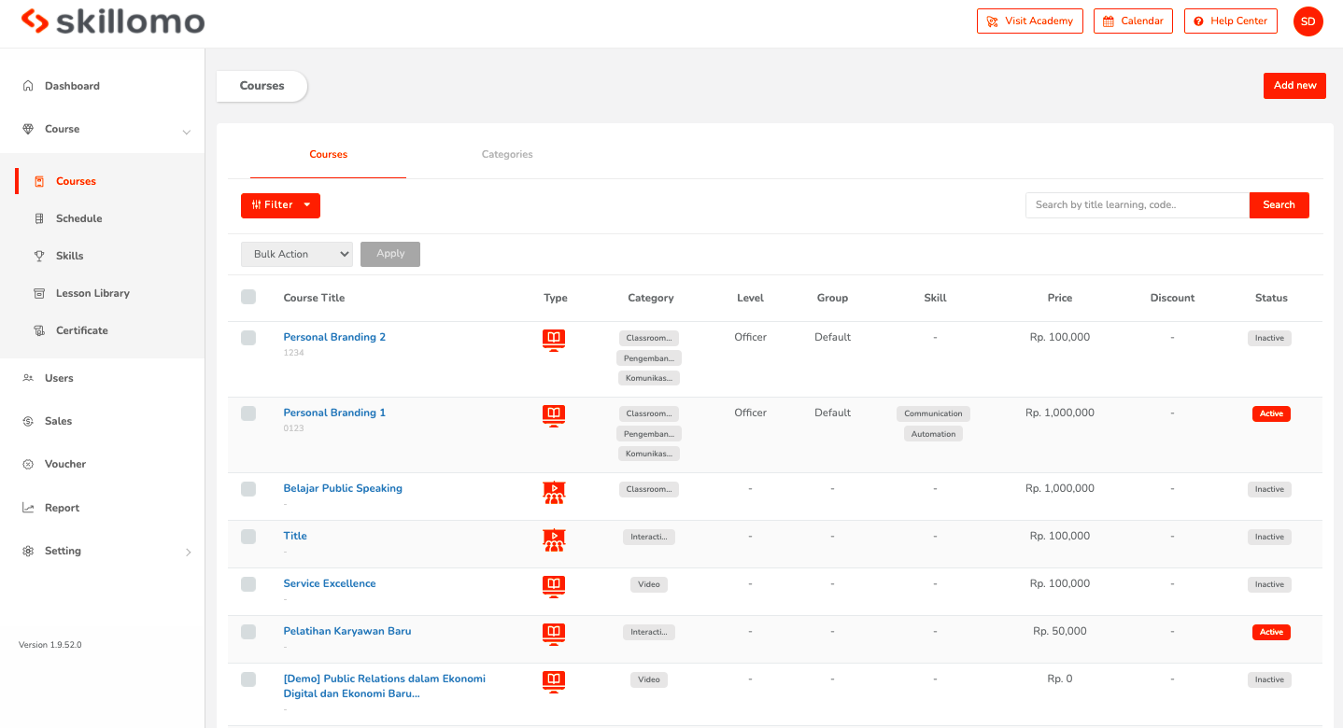Open Lesson Library in the sidebar
The image size is (1343, 728).
pyautogui.click(x=92, y=293)
